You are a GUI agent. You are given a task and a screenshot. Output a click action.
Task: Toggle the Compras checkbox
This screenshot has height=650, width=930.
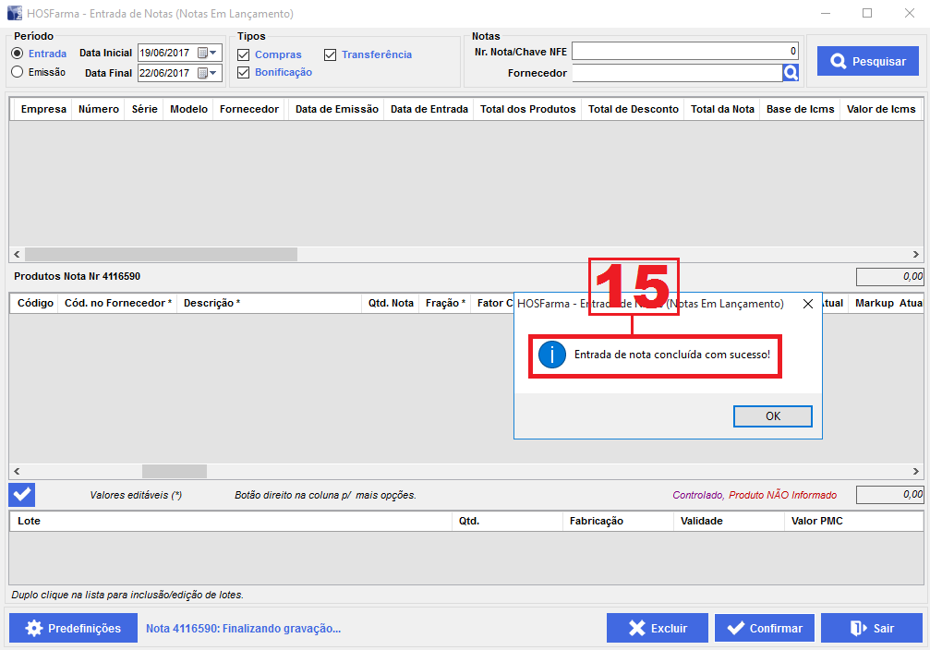[x=244, y=54]
